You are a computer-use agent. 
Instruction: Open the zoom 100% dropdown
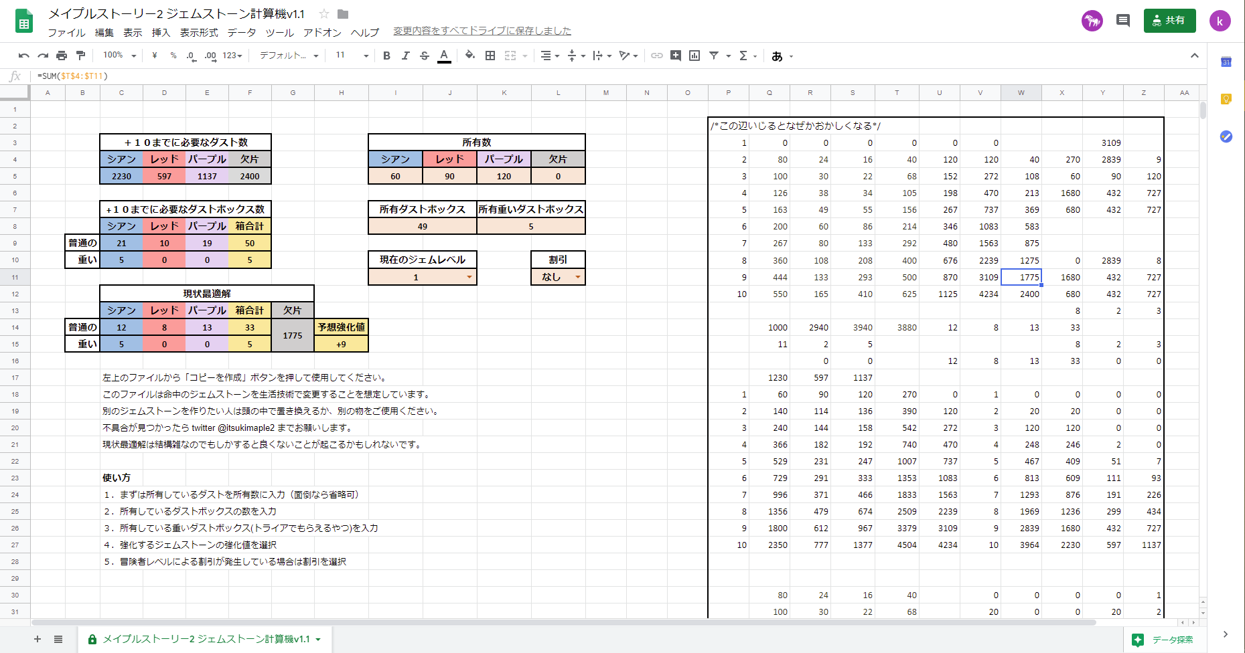click(x=119, y=56)
